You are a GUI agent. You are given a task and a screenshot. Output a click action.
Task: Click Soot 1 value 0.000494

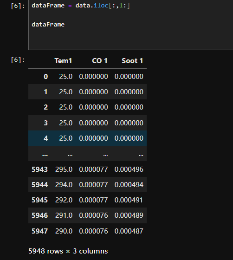129,185
